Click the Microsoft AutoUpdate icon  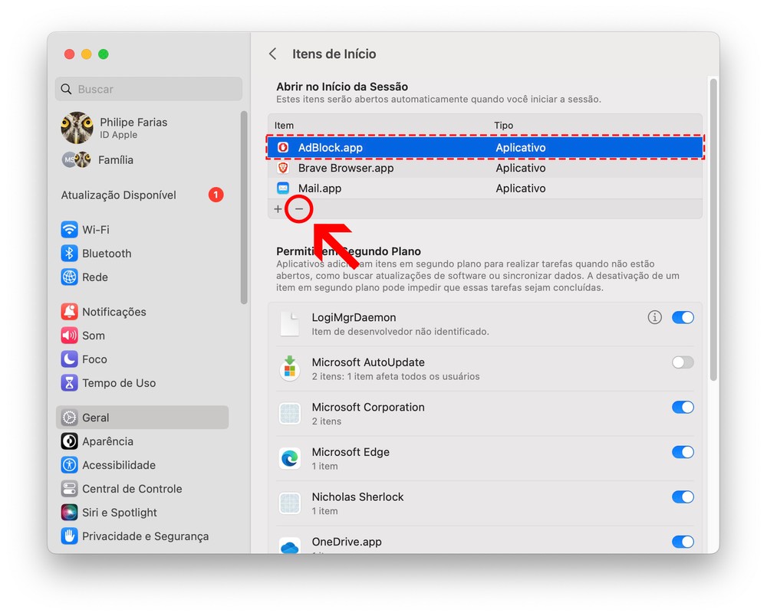coord(290,369)
